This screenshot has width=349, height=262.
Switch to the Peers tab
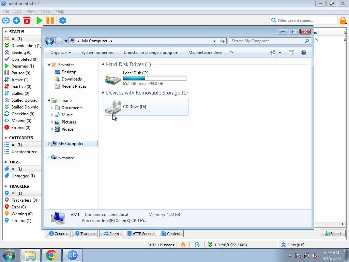pos(111,233)
